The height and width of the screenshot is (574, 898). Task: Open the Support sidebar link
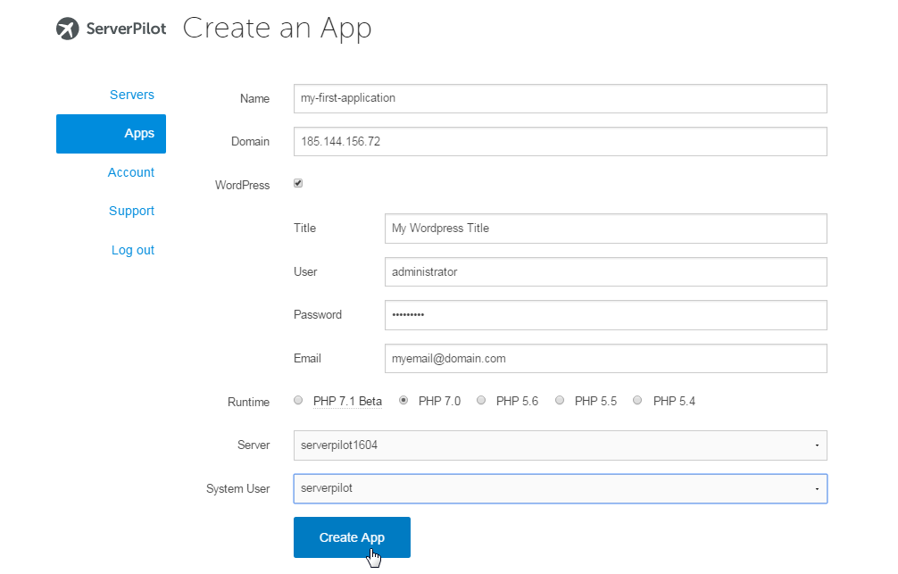coord(132,211)
